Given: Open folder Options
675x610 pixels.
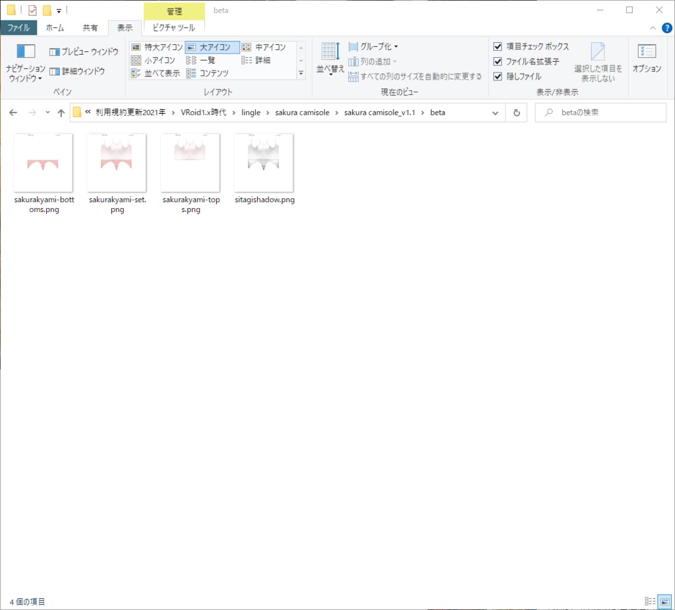Looking at the screenshot, I should click(x=647, y=59).
